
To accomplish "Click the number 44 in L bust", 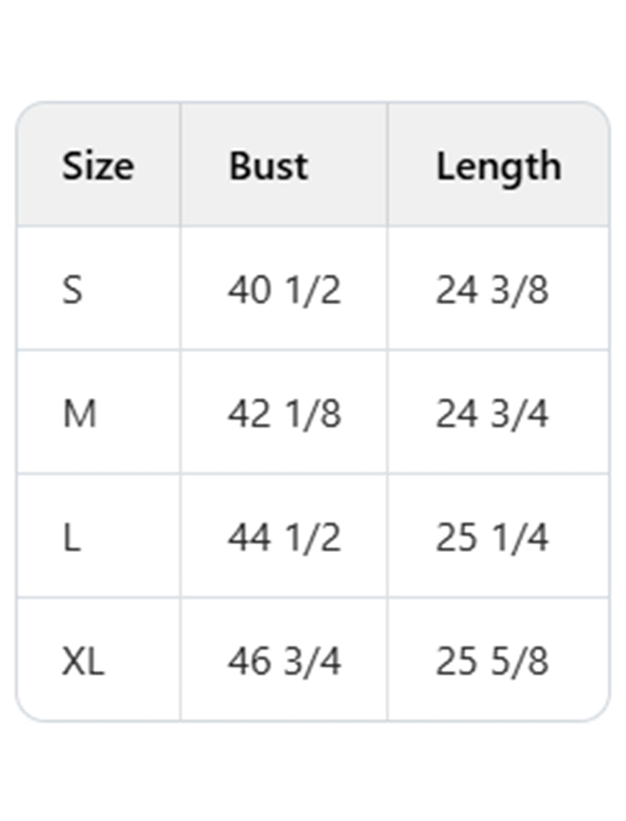I will pyautogui.click(x=249, y=538).
